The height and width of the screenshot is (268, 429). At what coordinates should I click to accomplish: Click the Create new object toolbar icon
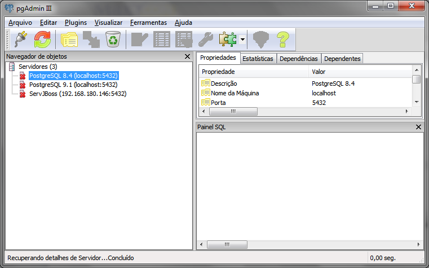[x=91, y=39]
